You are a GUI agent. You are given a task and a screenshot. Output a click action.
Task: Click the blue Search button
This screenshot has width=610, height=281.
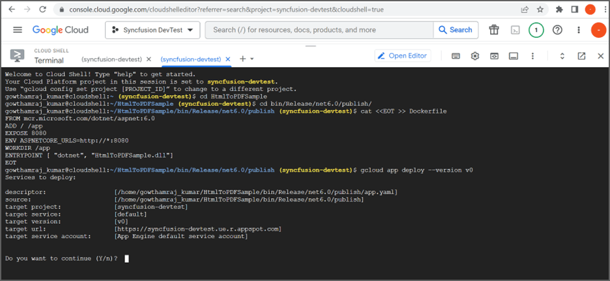pos(456,30)
